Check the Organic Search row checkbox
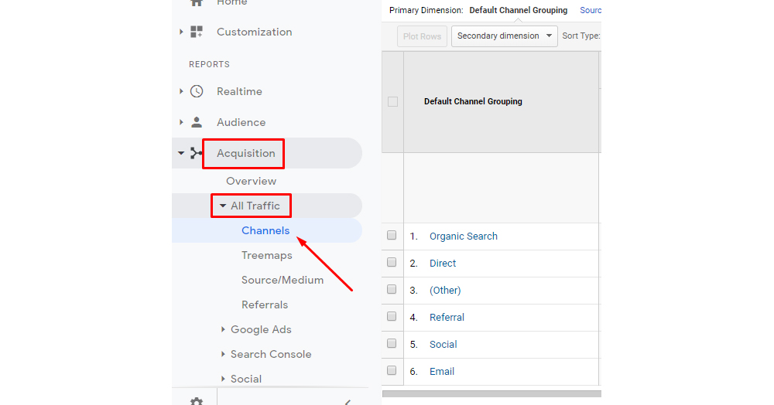Viewport: 774px width, 405px height. (x=392, y=236)
